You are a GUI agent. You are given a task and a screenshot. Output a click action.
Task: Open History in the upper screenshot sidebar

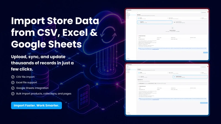[x=128, y=17]
